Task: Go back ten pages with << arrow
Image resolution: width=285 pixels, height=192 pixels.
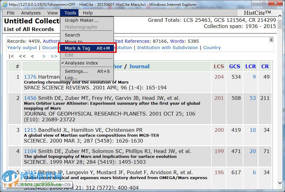Action: [22, 56]
